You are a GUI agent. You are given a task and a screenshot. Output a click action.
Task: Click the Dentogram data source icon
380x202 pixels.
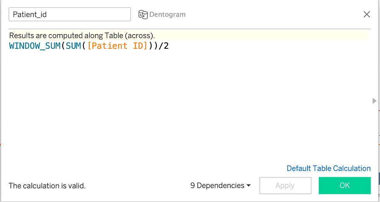pyautogui.click(x=143, y=15)
